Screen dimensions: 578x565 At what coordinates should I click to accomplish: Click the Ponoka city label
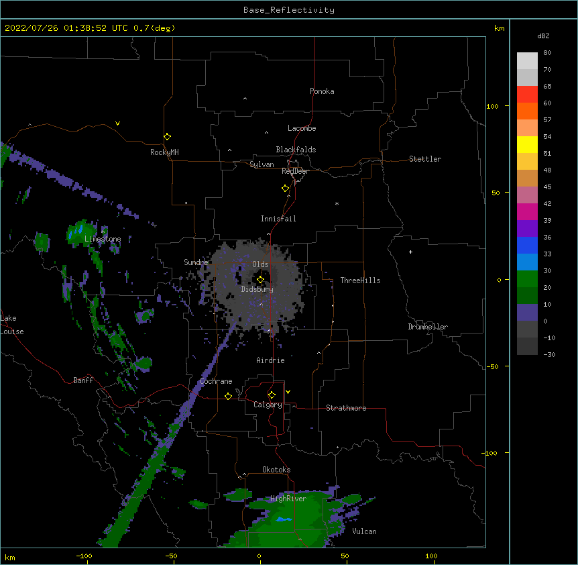tap(322, 91)
